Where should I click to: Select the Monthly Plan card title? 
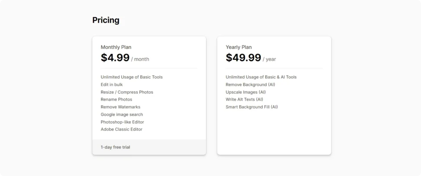point(116,47)
